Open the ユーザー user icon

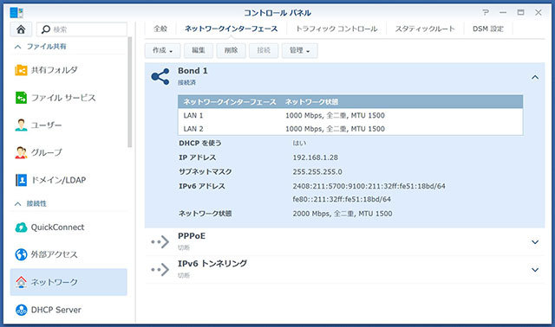[21, 125]
